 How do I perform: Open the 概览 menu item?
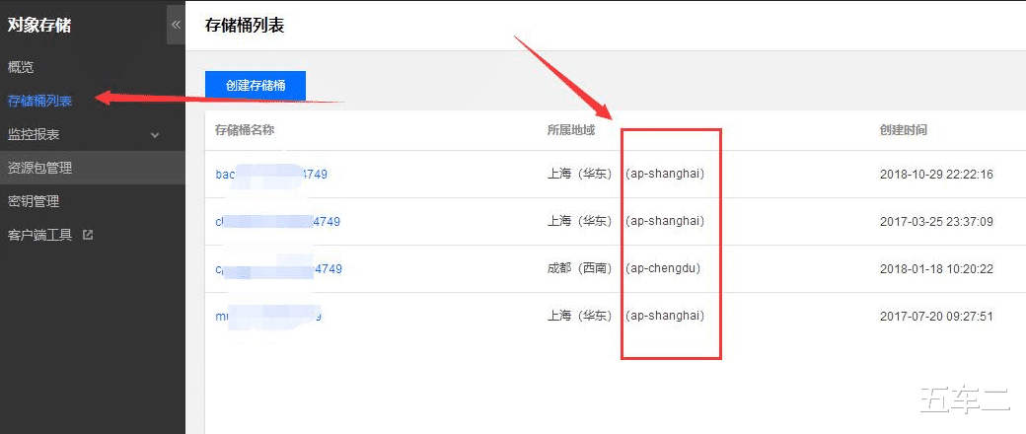[21, 67]
